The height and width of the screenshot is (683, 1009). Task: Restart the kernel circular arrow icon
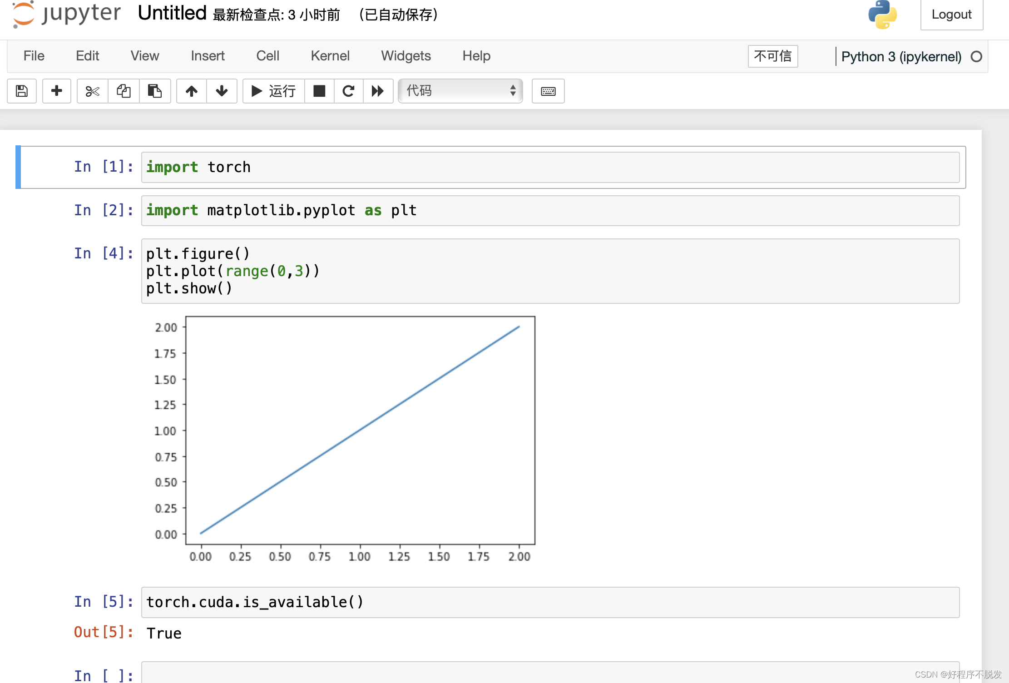click(x=348, y=91)
